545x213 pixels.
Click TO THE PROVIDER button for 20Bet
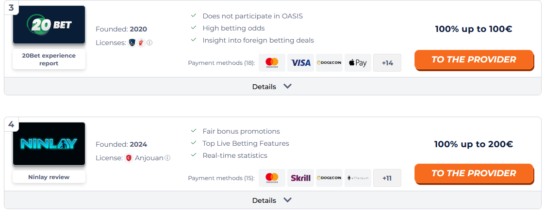pyautogui.click(x=474, y=60)
